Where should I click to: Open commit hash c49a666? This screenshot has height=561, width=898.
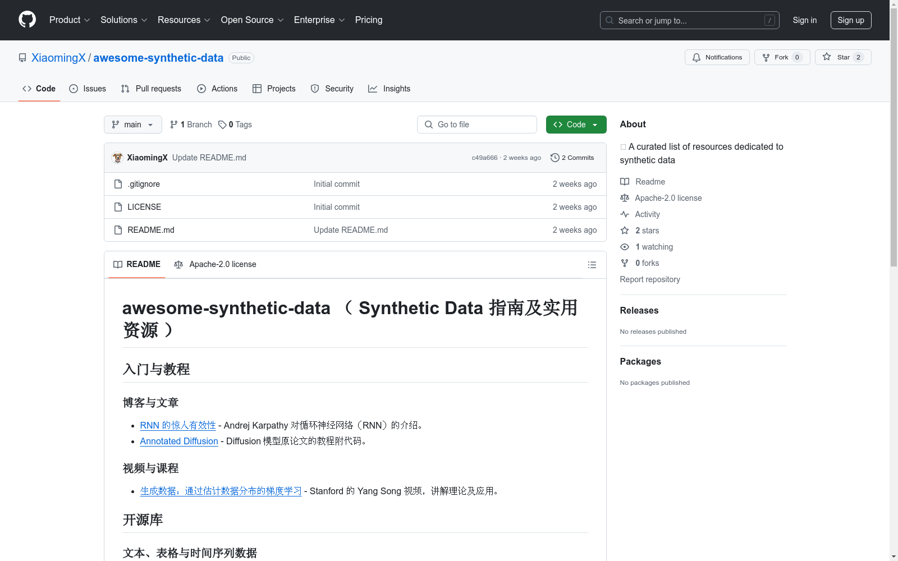pyautogui.click(x=484, y=158)
